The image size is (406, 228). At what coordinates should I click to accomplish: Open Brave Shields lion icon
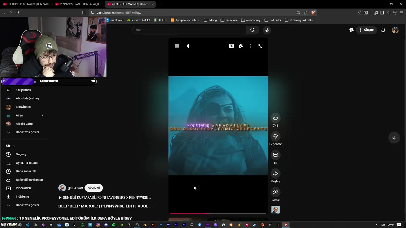pos(313,13)
